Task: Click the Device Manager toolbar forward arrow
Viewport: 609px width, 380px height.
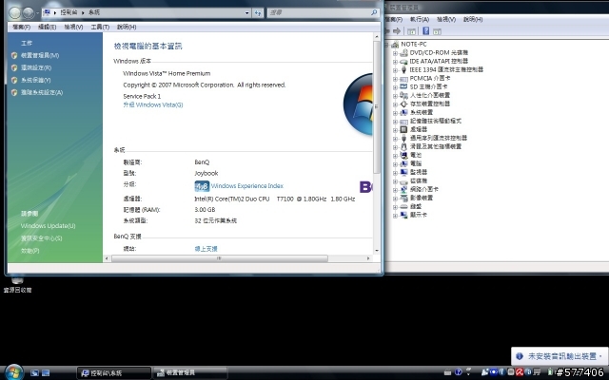Action: 397,31
